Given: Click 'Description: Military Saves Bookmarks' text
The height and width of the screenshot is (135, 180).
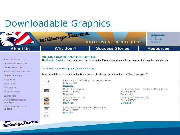Looking at the screenshot, I should pos(85,108).
